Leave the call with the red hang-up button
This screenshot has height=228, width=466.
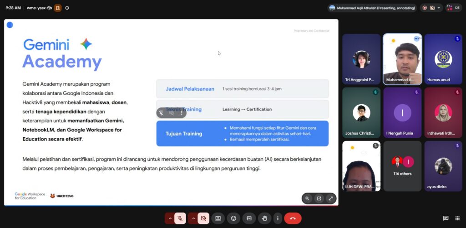293,218
